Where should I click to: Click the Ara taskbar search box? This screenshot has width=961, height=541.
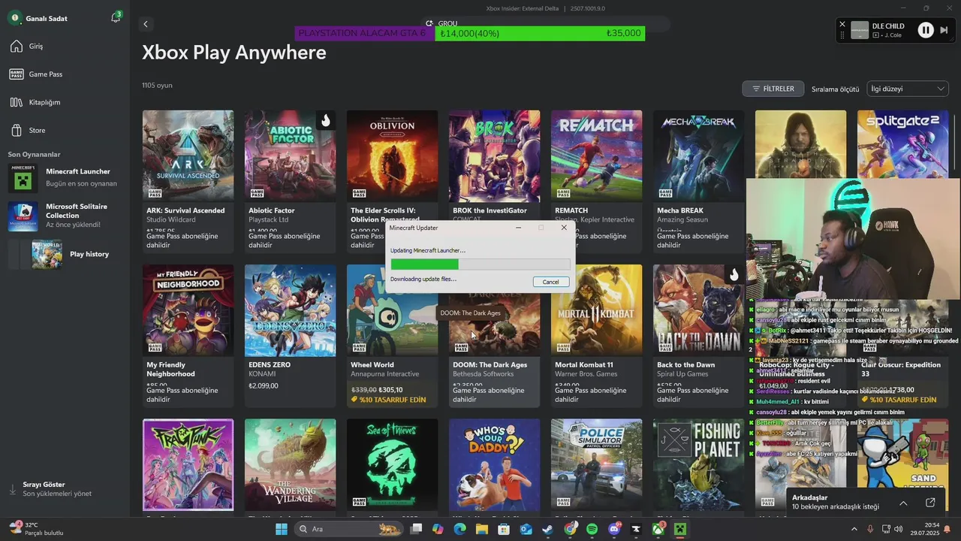(x=348, y=529)
